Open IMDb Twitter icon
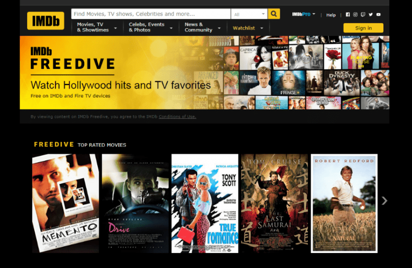 click(370, 15)
